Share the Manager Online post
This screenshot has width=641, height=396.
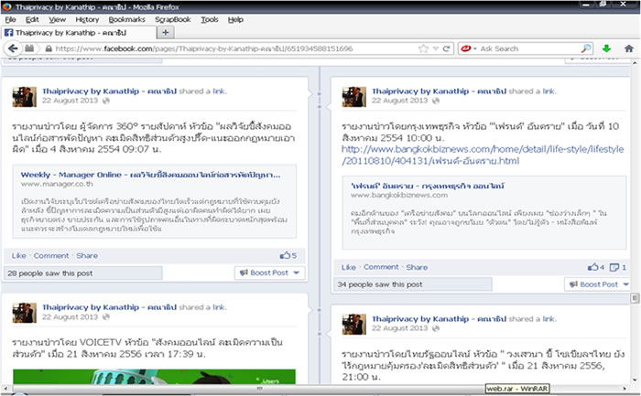(x=87, y=255)
